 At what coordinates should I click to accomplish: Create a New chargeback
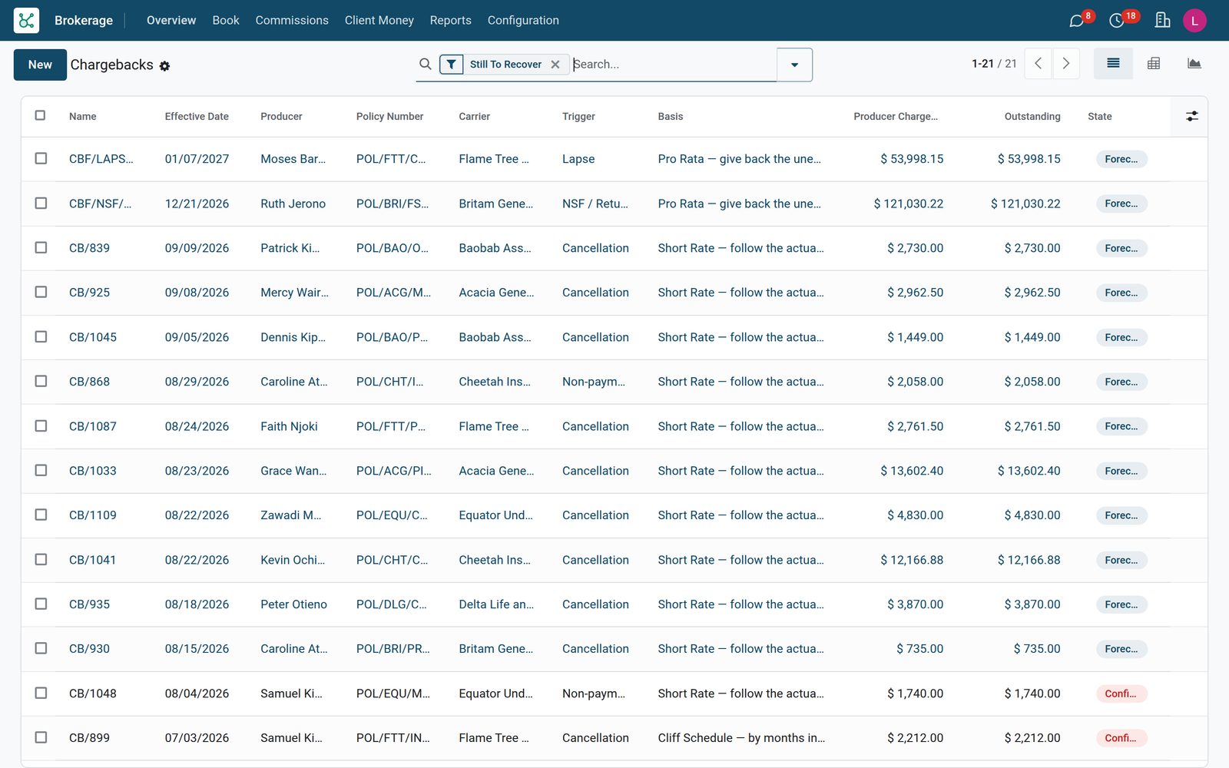pos(40,65)
